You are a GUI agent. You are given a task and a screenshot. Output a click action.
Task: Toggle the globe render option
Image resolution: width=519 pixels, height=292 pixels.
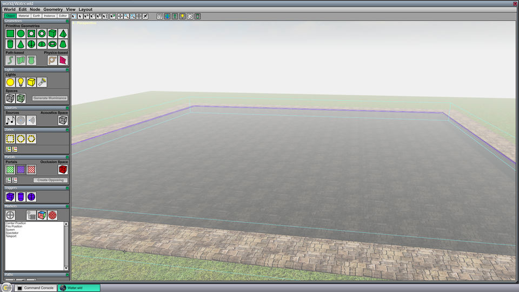(167, 16)
